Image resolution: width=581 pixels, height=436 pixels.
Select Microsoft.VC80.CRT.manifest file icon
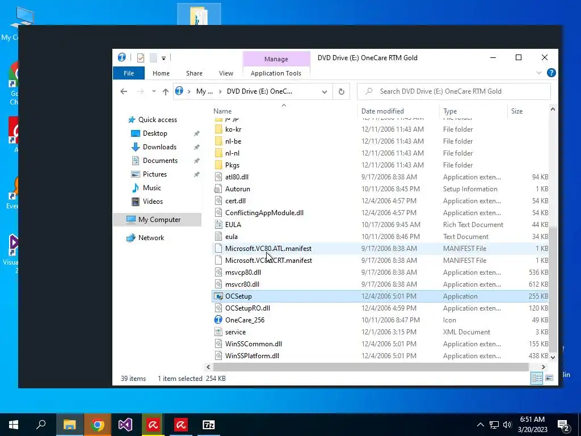tap(218, 260)
